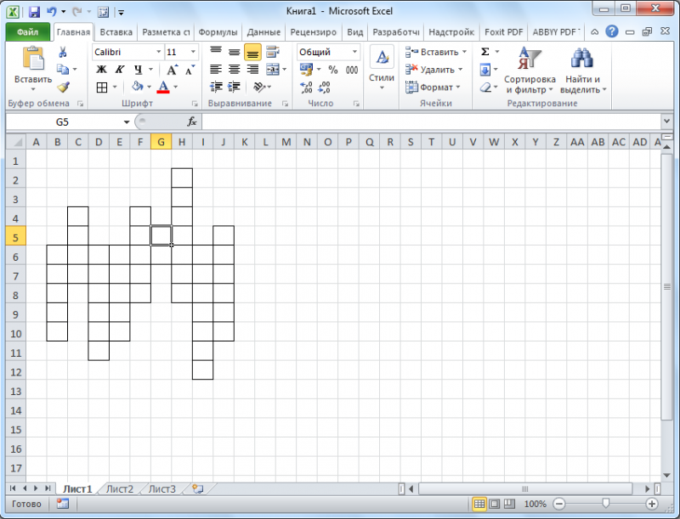Apply the Percent Style icon
This screenshot has height=519, width=680.
(333, 70)
